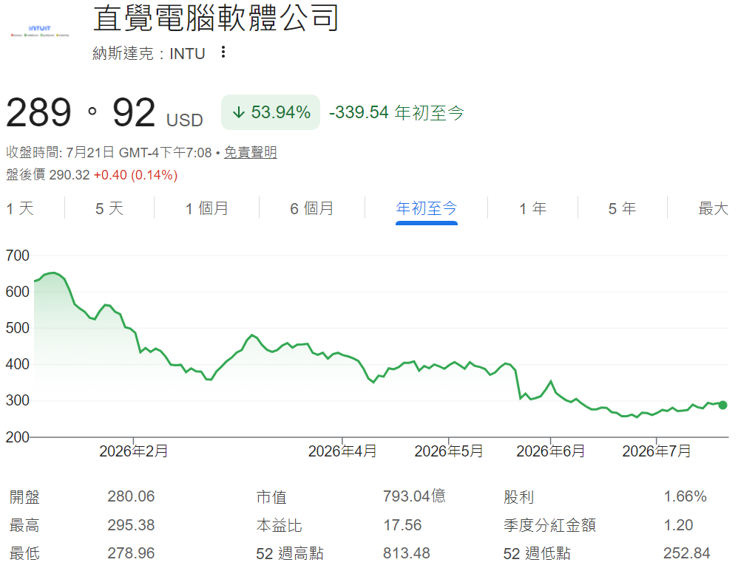
Task: Click the day low value 278.96
Action: pyautogui.click(x=131, y=553)
